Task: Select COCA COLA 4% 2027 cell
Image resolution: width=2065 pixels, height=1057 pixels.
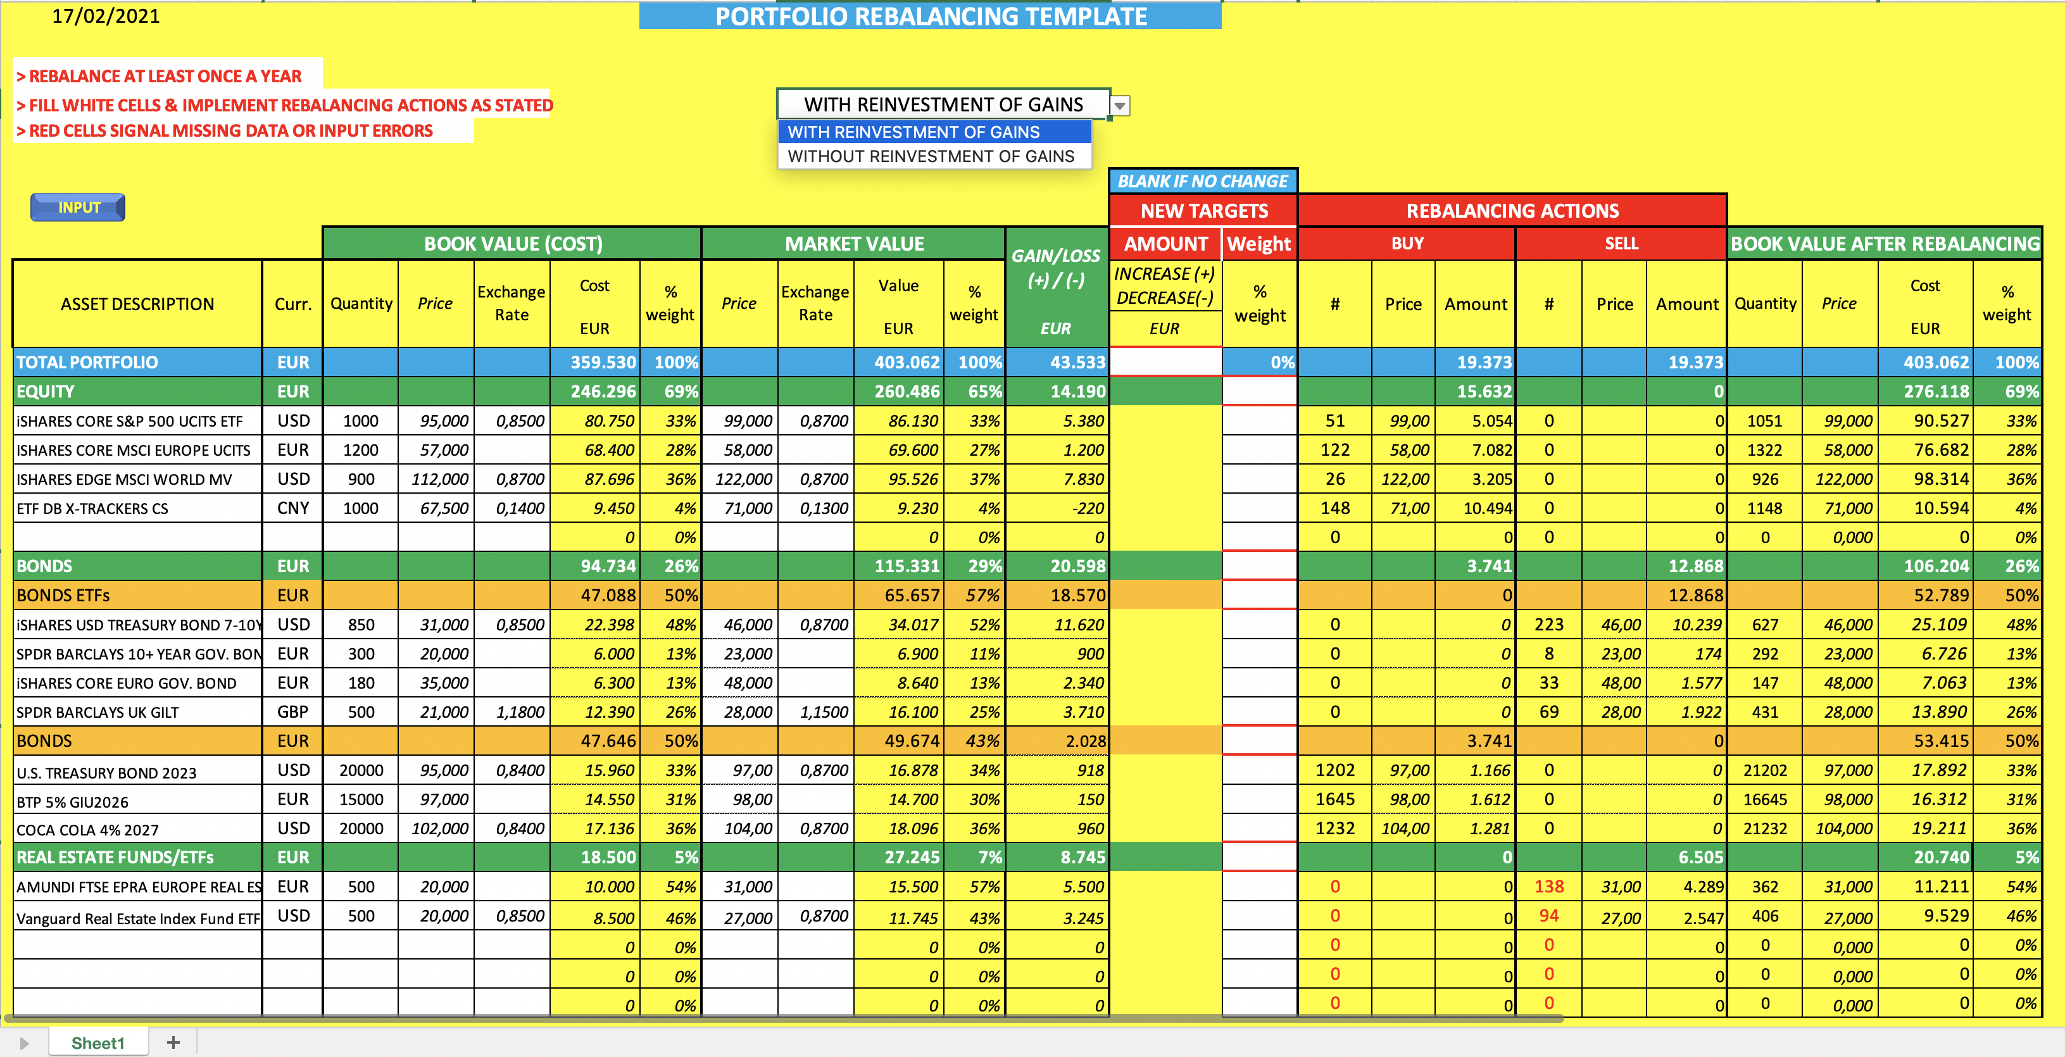Action: click(137, 829)
